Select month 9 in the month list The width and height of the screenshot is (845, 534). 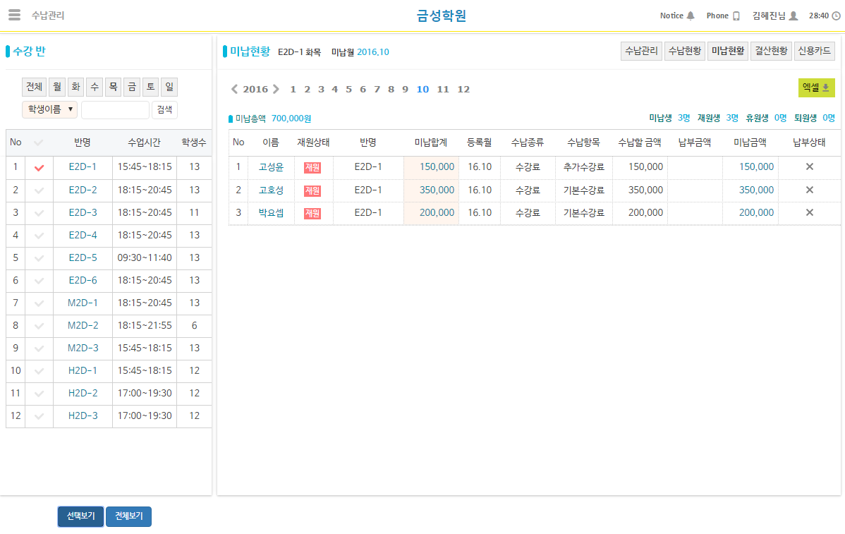coord(406,90)
